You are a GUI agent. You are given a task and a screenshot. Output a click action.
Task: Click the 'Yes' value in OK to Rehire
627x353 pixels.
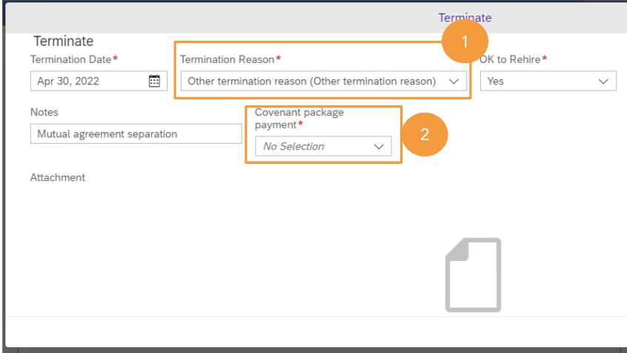[x=496, y=82]
